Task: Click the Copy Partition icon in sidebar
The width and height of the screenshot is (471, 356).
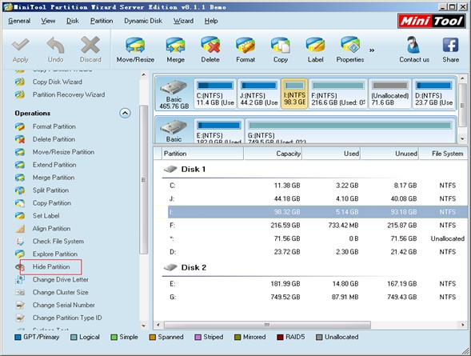Action: point(20,203)
